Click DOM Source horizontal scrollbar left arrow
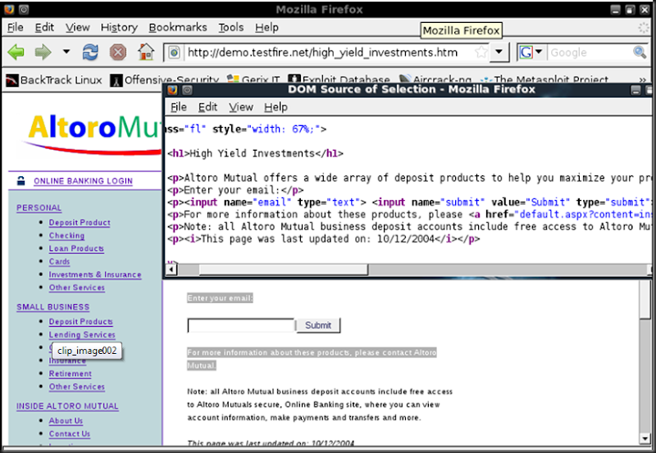 pos(171,270)
